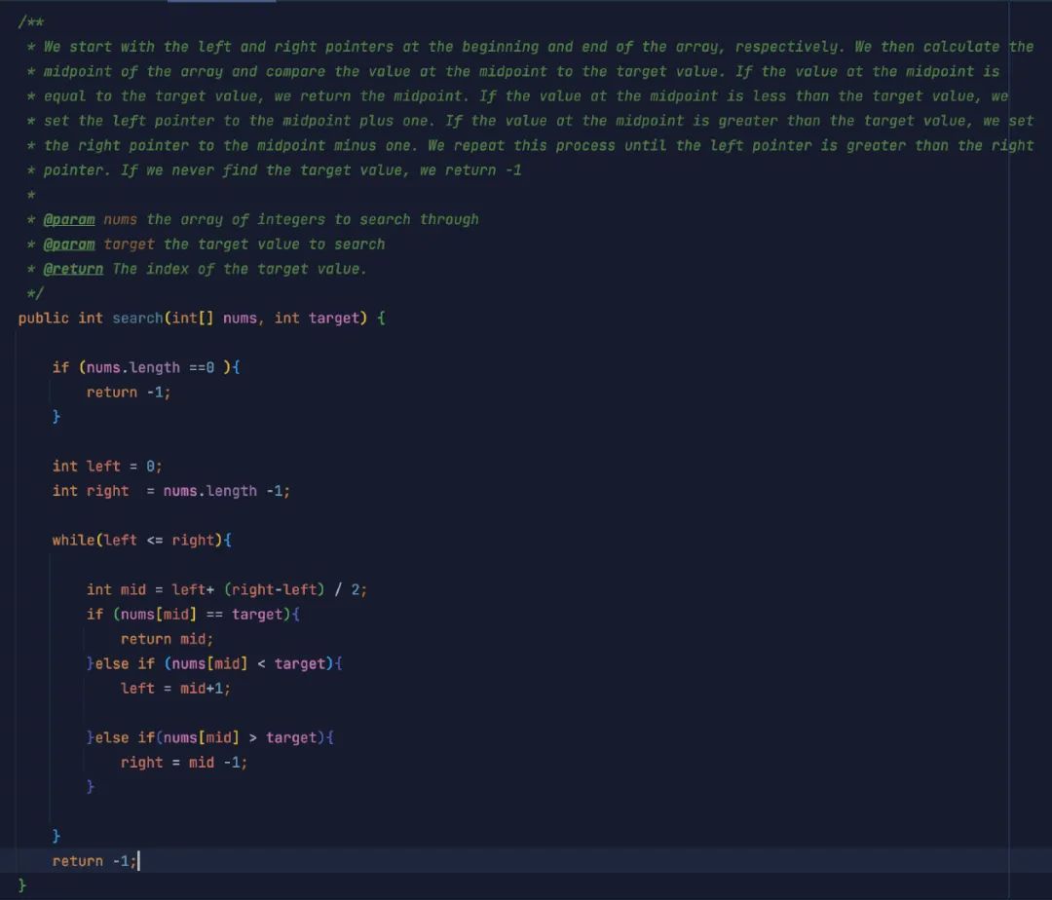Screen dimensions: 1052x900
Task: Click the 'search' method name
Action: [x=137, y=318]
